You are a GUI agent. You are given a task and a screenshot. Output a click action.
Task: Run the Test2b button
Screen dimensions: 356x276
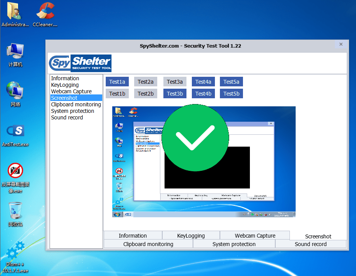pyautogui.click(x=146, y=94)
